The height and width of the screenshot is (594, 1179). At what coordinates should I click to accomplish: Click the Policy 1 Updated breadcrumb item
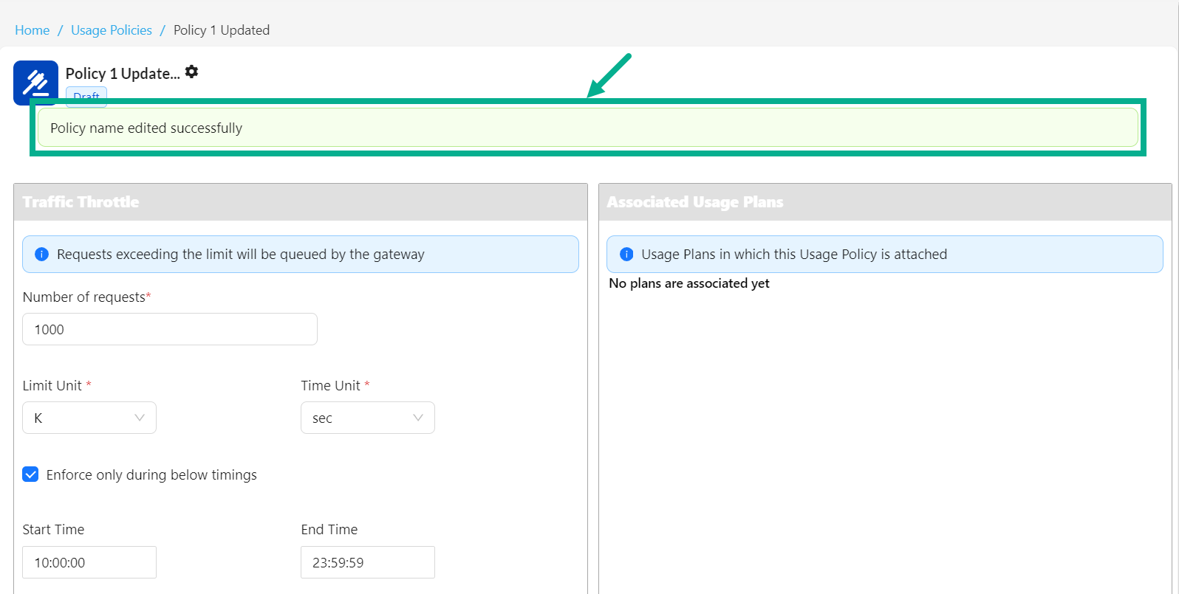222,30
